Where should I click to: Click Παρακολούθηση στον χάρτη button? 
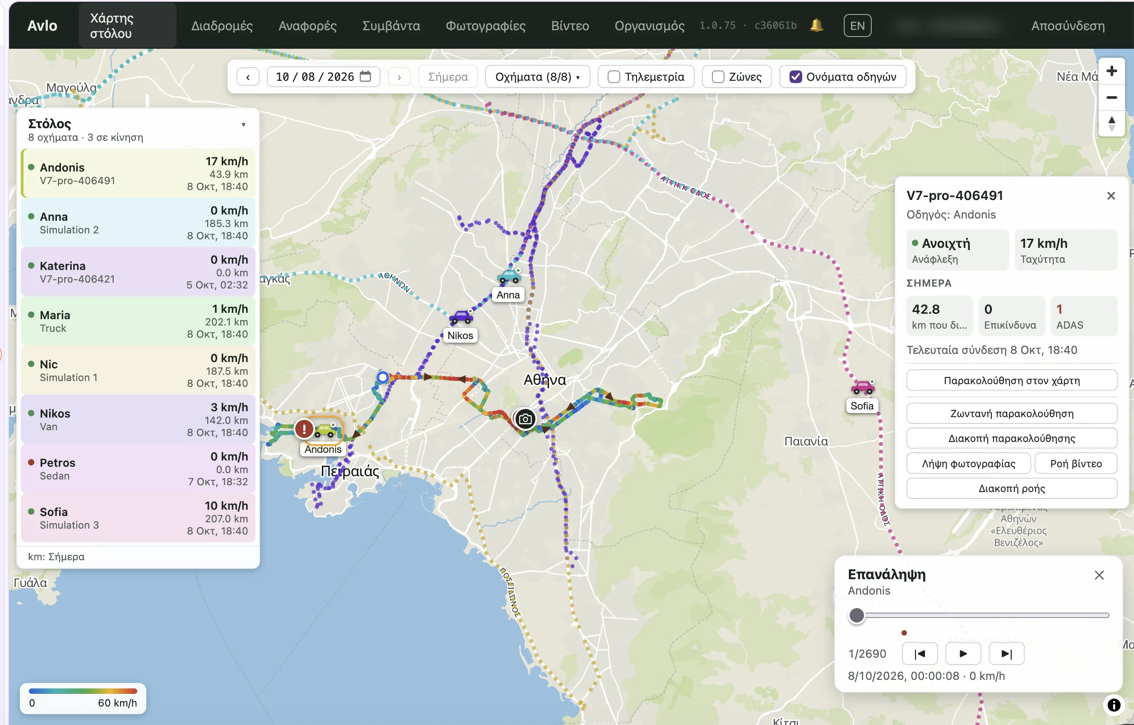click(1012, 381)
